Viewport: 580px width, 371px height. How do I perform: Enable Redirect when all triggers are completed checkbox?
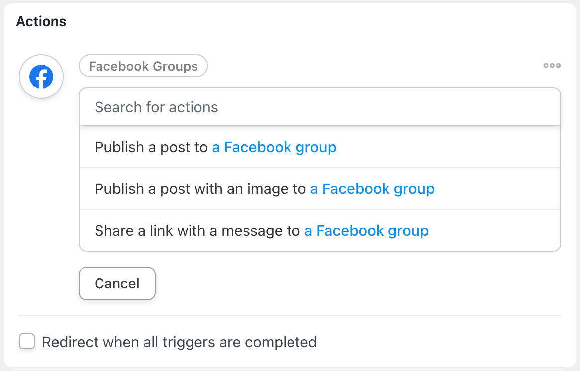click(27, 341)
